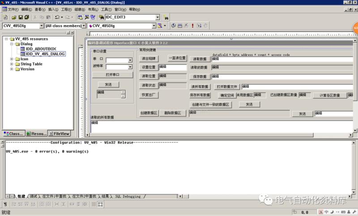
Task: Click the 打开数据文件 button
Action: click(227, 87)
